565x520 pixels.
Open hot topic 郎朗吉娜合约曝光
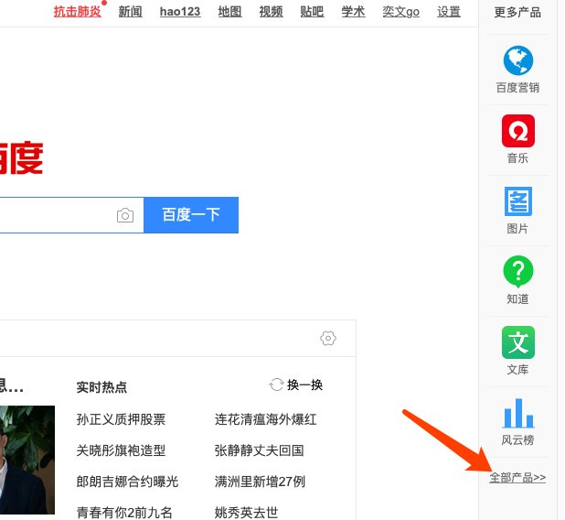point(127,482)
